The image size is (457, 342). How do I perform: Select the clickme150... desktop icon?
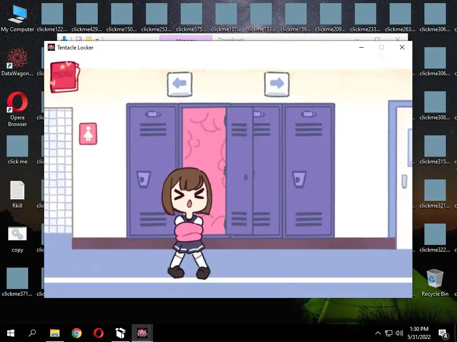(121, 18)
